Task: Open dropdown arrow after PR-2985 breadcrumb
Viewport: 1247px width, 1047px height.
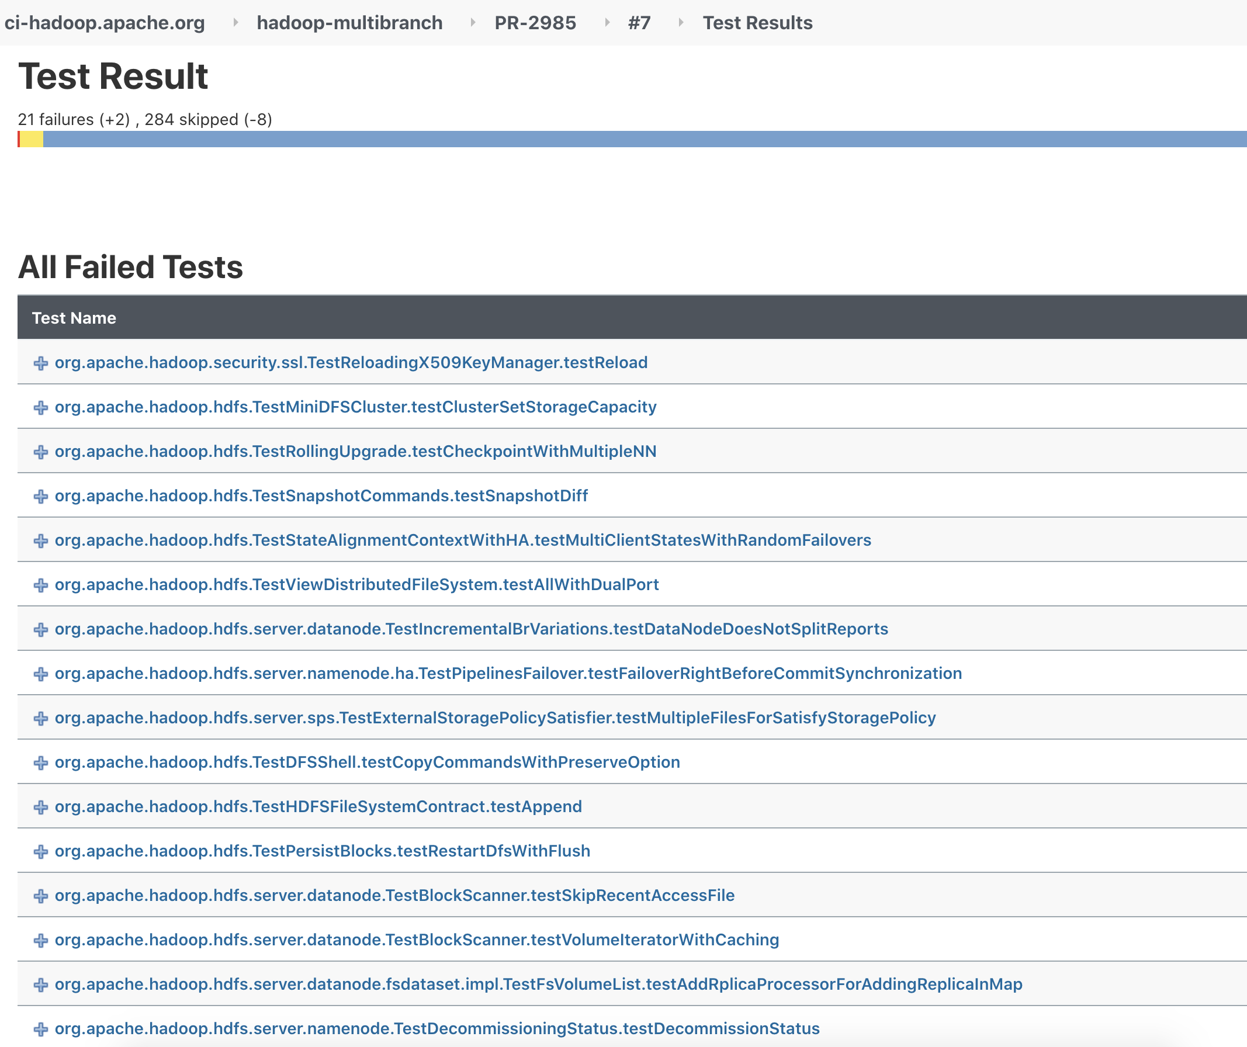Action: coord(607,23)
